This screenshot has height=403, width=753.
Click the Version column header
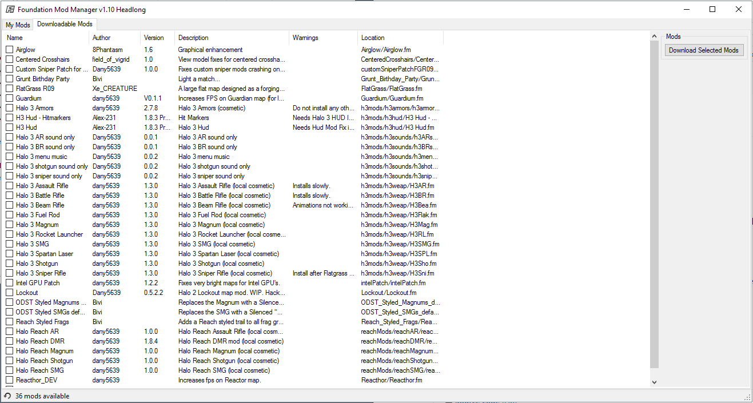157,38
